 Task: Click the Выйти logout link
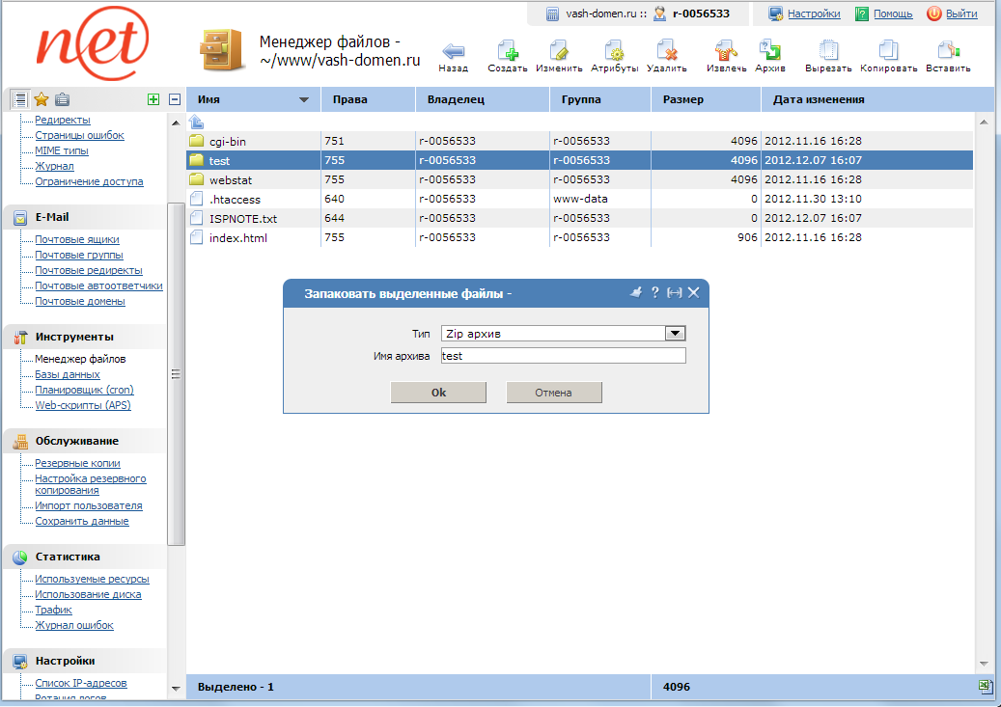[x=960, y=14]
